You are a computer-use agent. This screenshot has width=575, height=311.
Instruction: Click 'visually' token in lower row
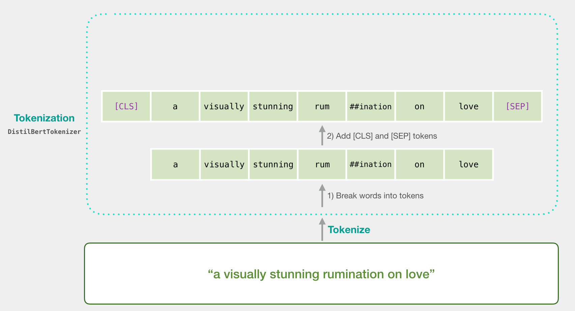click(224, 164)
